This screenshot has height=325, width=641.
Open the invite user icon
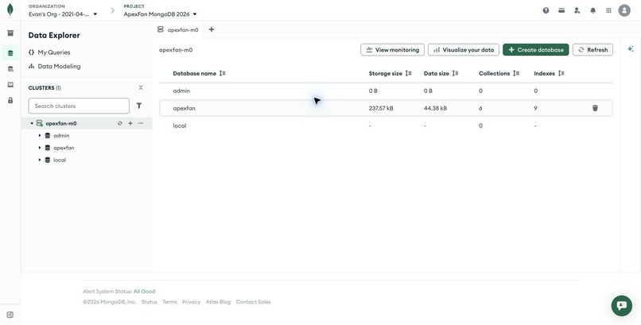577,10
